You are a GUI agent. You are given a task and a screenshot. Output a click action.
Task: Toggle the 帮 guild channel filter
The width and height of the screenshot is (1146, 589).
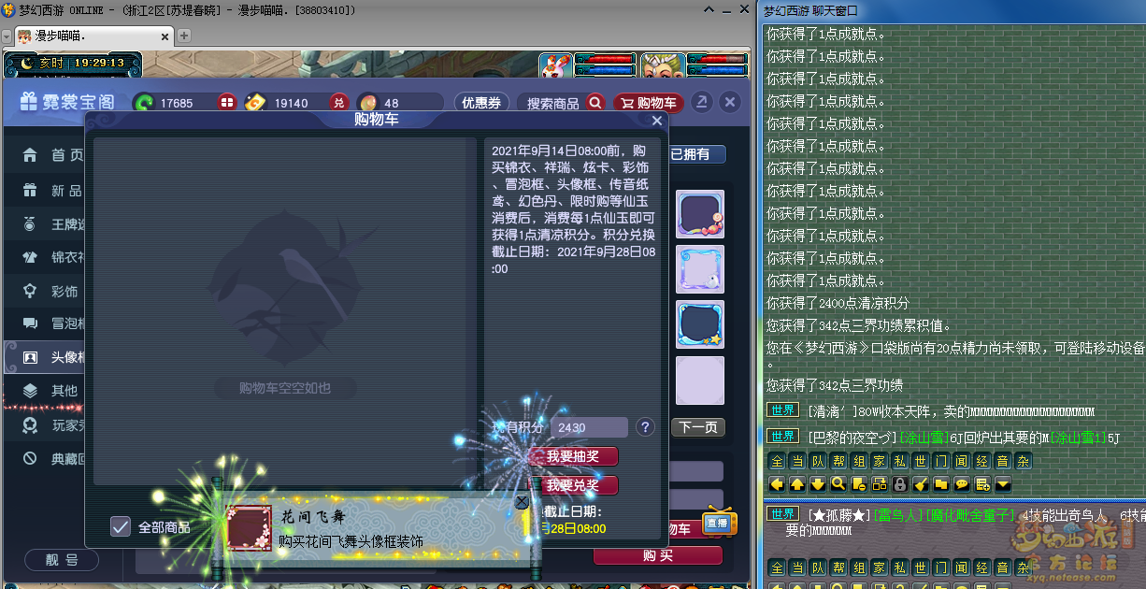[x=838, y=461]
